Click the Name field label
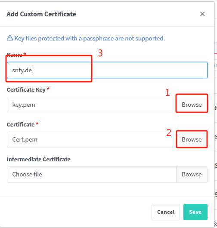Image resolution: width=217 pixels, height=228 pixels. [14, 55]
